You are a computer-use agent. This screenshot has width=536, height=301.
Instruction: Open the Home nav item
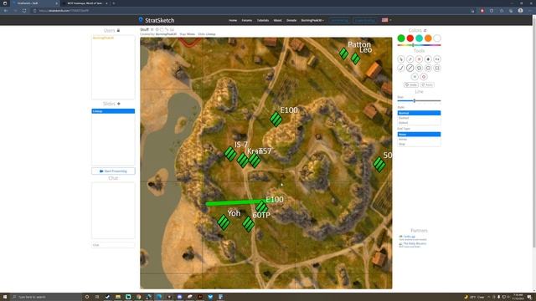(x=233, y=20)
